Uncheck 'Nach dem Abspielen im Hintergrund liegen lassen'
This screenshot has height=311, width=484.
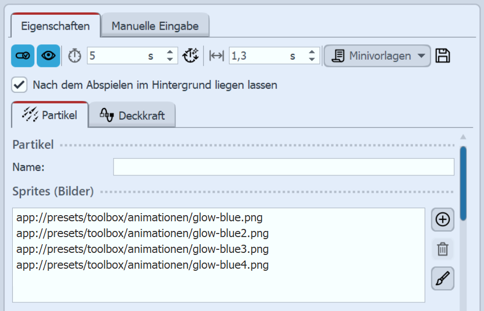tap(18, 85)
